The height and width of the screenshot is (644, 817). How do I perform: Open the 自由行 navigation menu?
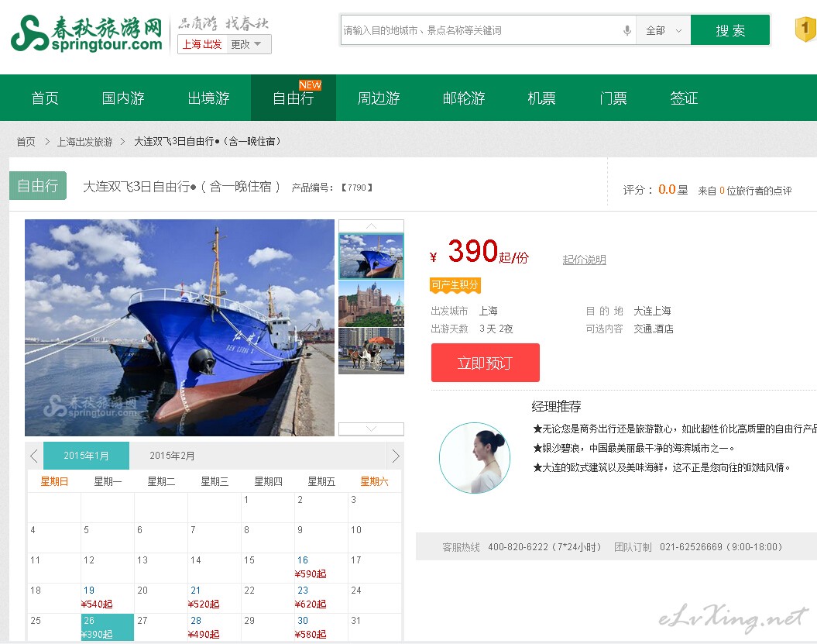click(293, 98)
